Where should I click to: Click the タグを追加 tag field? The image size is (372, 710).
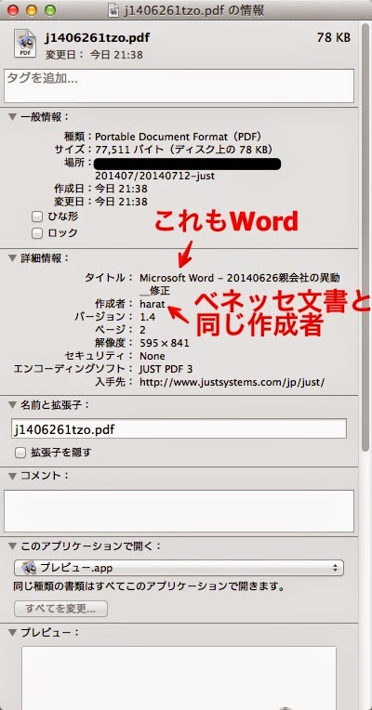coord(179,86)
